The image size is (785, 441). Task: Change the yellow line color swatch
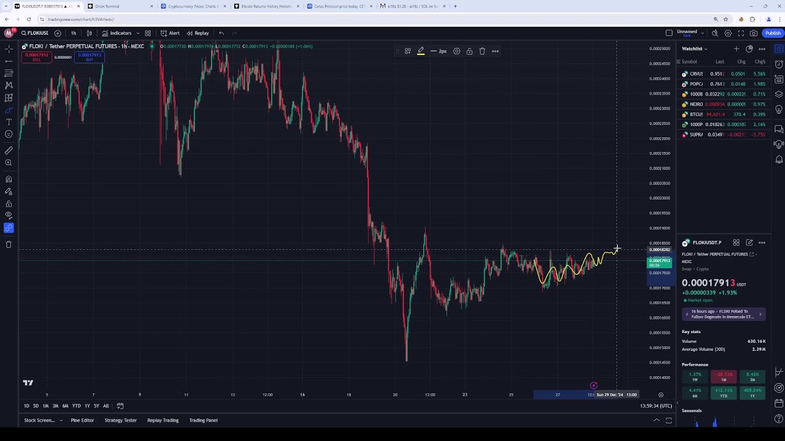[421, 51]
